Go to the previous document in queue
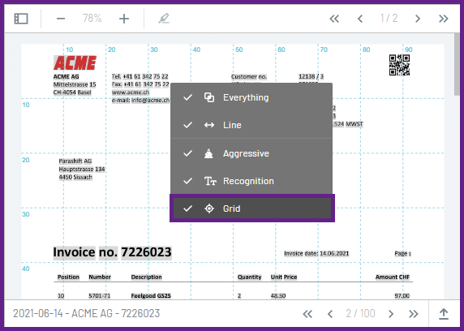Viewport: 464px width, 331px height. pyautogui.click(x=330, y=314)
